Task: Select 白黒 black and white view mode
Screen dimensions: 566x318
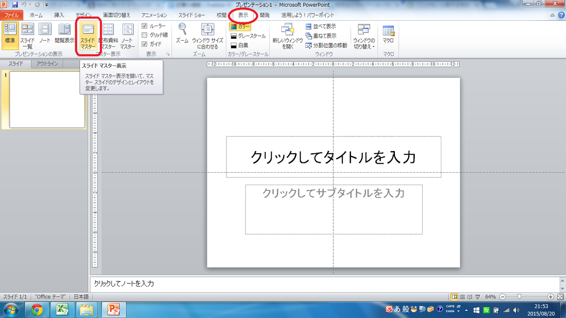Action: [239, 45]
